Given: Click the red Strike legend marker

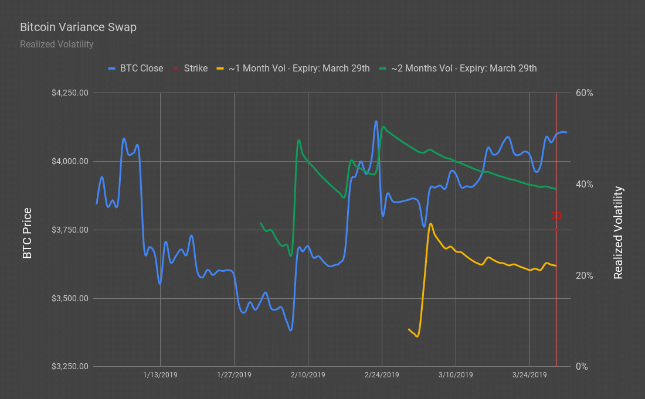Looking at the screenshot, I should [x=176, y=69].
